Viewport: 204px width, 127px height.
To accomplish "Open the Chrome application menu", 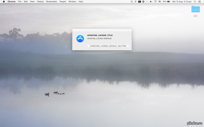I will (12, 2).
